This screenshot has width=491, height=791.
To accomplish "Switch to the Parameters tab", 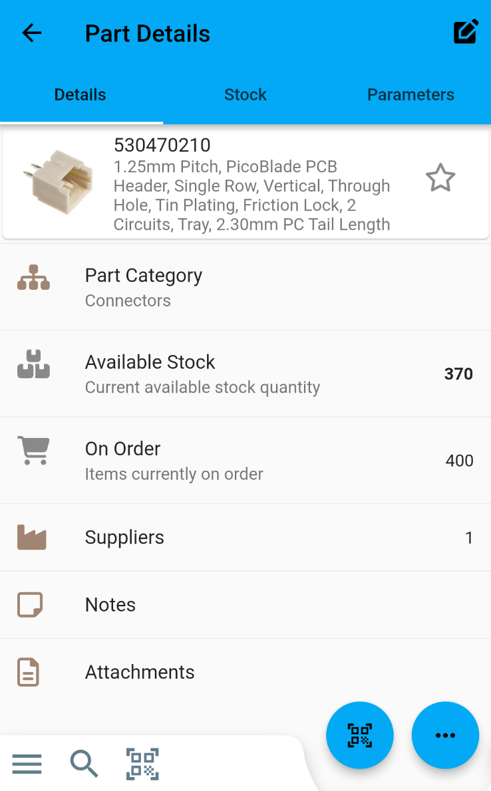I will [x=410, y=95].
